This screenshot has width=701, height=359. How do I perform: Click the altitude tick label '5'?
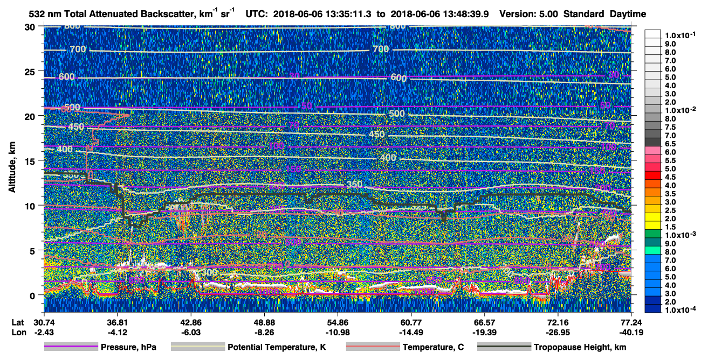click(34, 250)
